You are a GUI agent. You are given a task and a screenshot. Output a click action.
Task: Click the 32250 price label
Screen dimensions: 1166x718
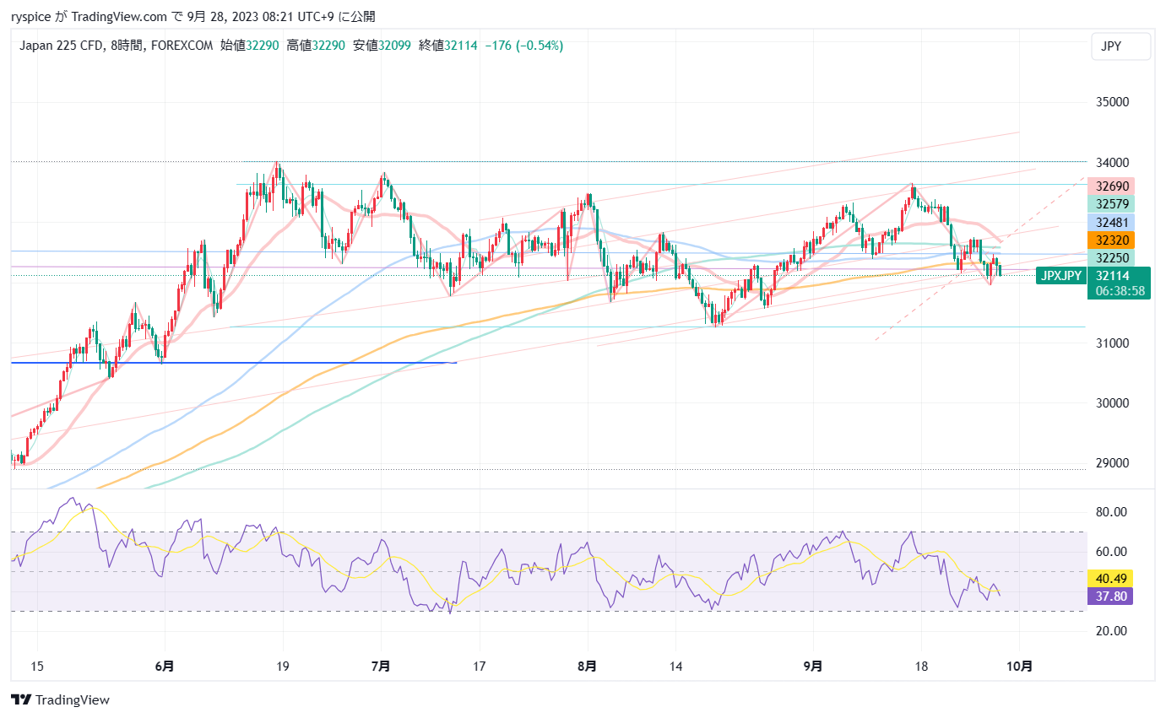pos(1110,257)
